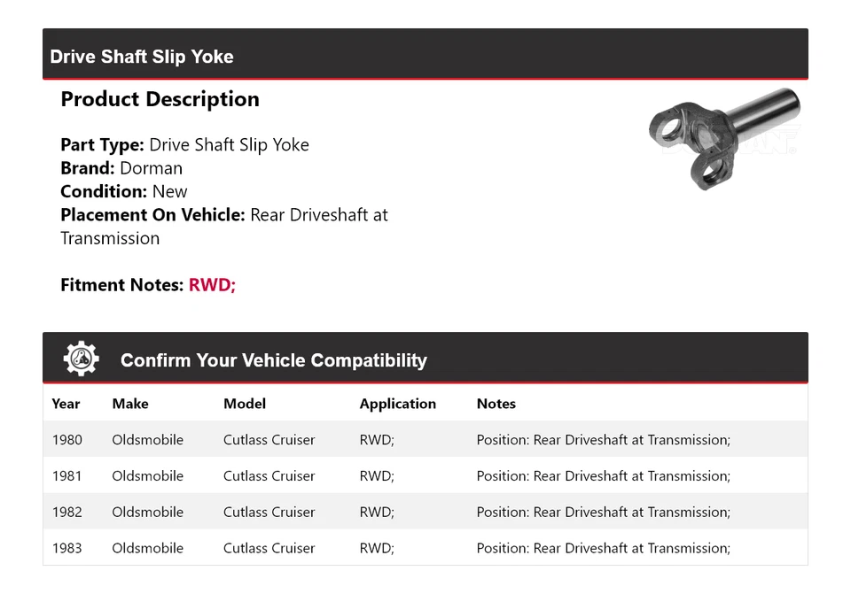
Task: Click the gear icon beside Confirm Your Vehicle Compatibility
Action: [x=82, y=359]
